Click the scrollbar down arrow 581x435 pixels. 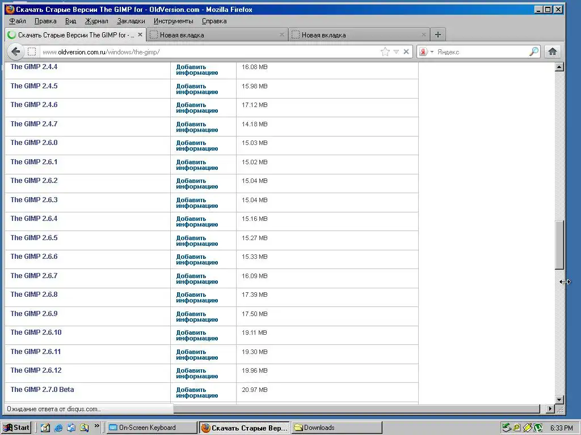[559, 399]
